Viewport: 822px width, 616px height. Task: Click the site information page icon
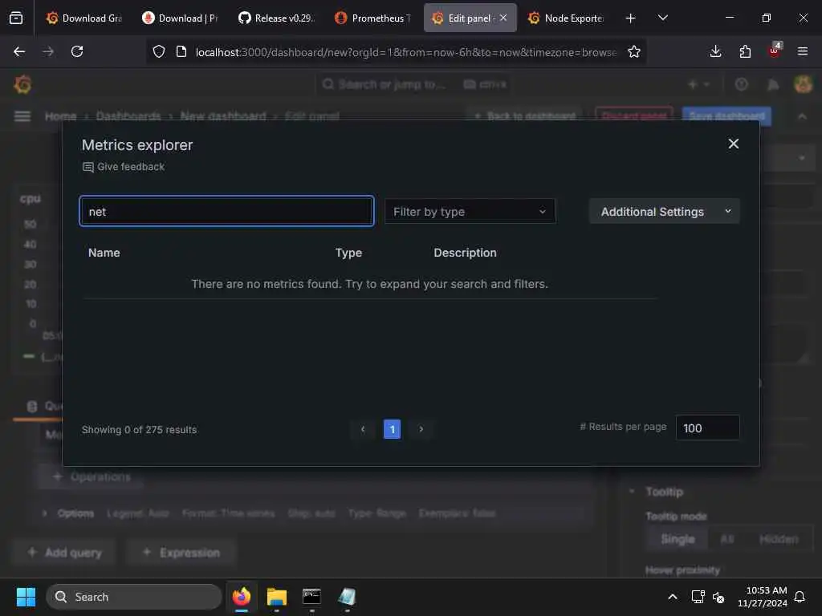tap(181, 51)
